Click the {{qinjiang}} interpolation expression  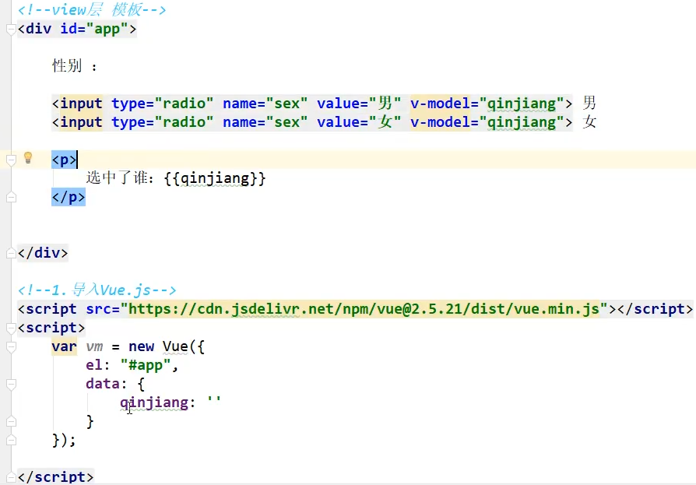[215, 178]
